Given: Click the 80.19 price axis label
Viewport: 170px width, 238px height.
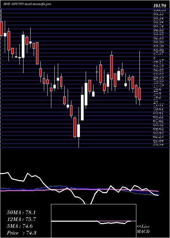Looking at the screenshot, I should click(158, 78).
